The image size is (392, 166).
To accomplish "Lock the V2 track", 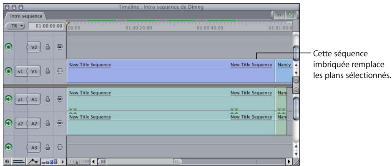I will [x=48, y=47].
